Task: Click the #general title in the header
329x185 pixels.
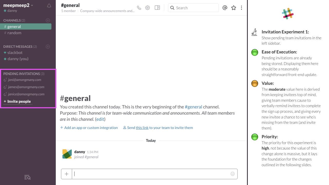Action: 70,5
